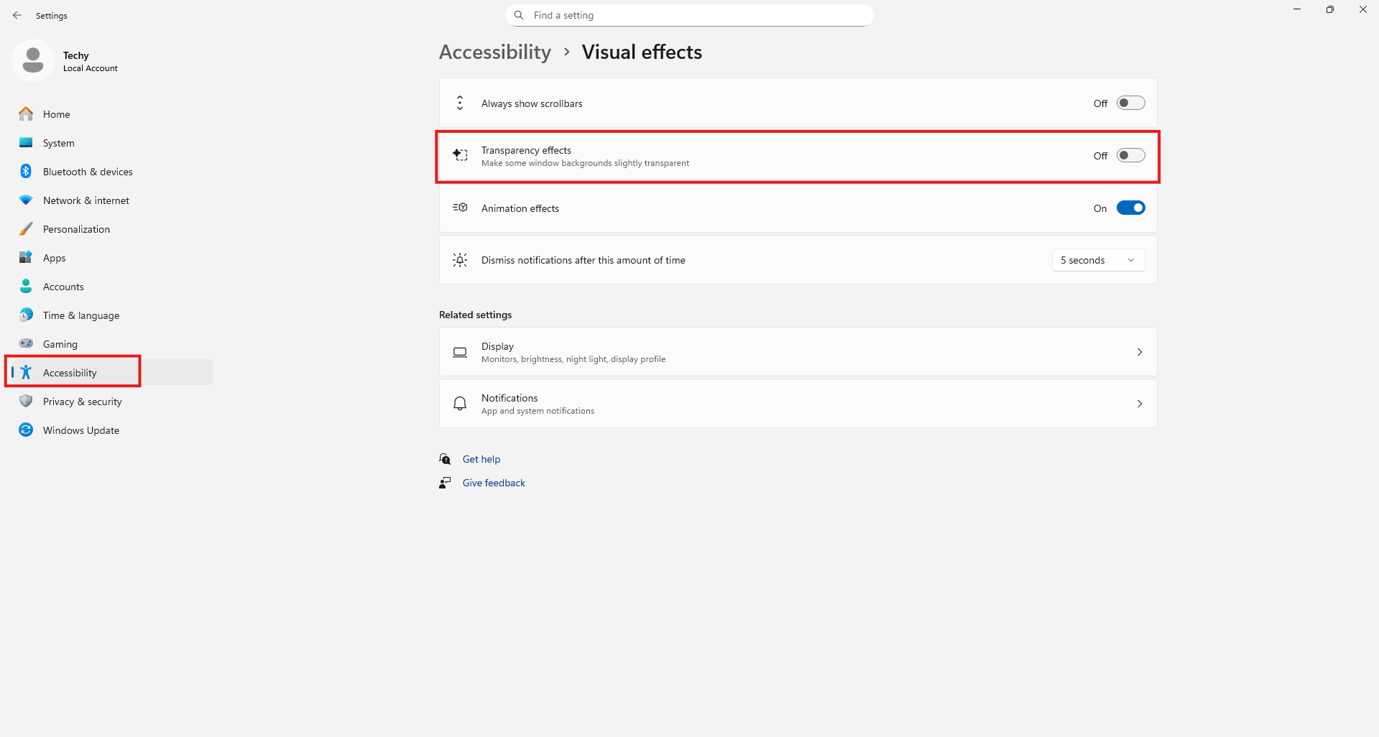Click the Bluetooth & devices icon

coord(26,172)
